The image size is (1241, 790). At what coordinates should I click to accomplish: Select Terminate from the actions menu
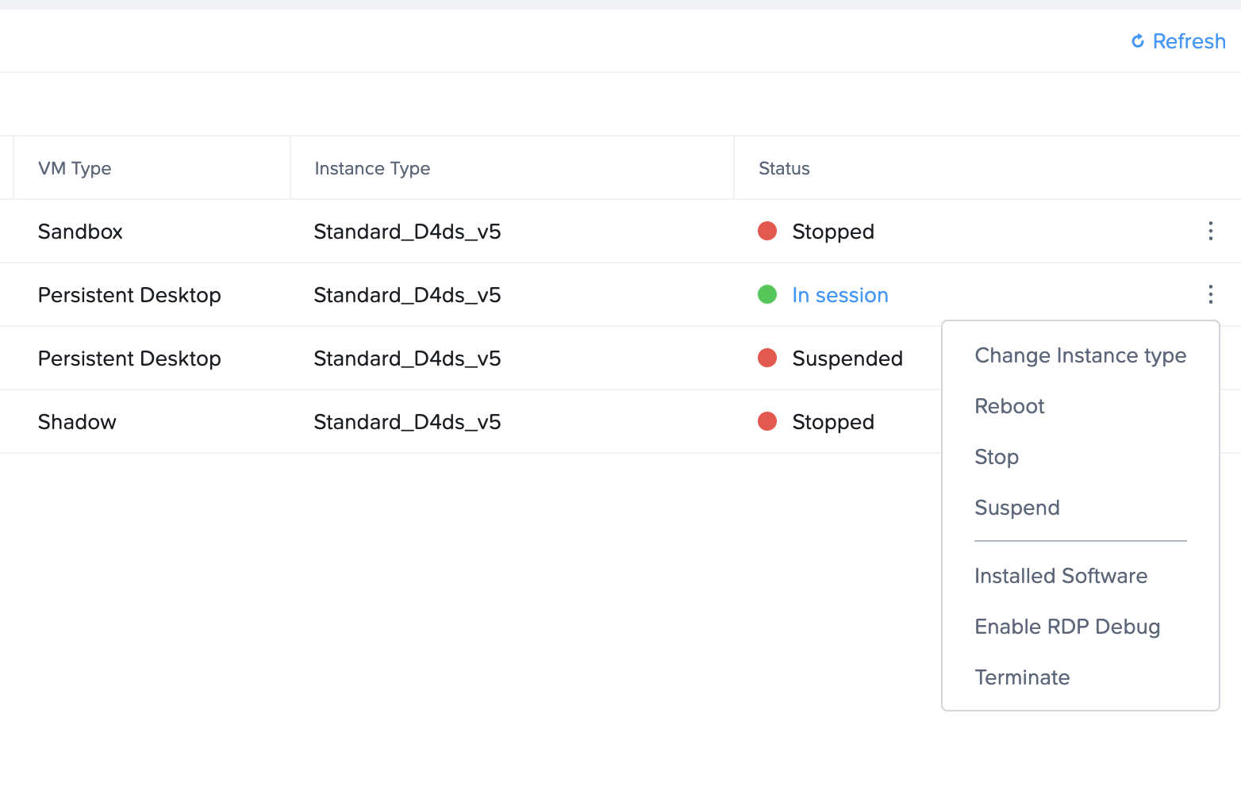1022,677
